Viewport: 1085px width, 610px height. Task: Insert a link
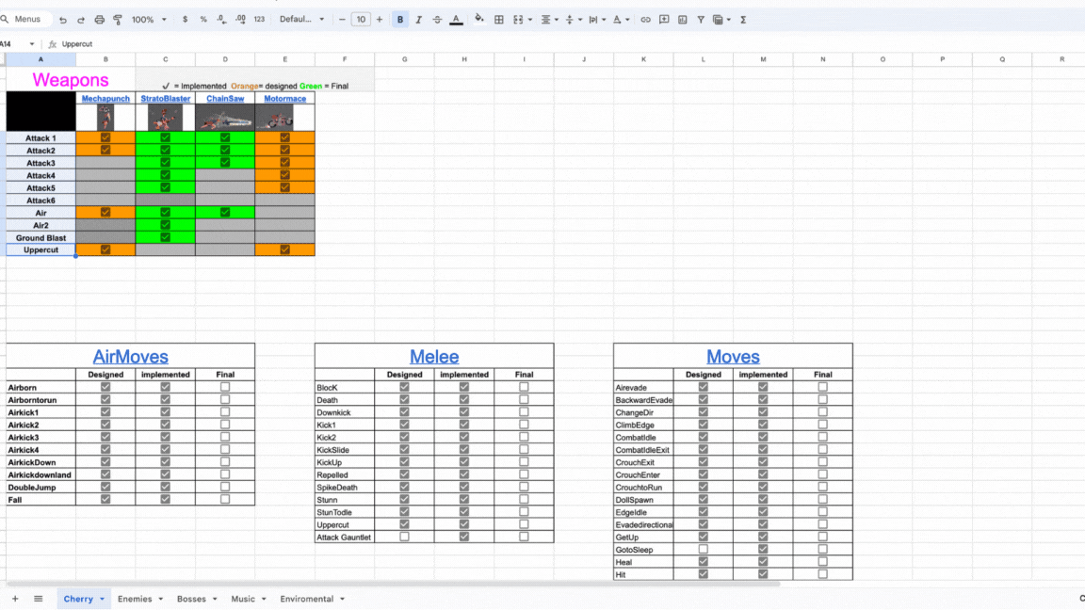[x=645, y=20]
